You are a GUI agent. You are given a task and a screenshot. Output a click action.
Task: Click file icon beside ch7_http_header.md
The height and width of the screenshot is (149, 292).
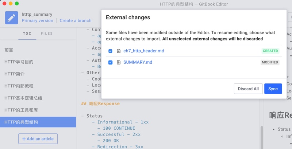pos(118,51)
